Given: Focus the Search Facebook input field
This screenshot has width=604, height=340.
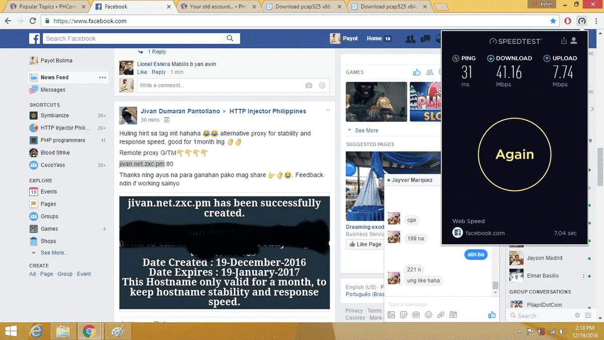Looking at the screenshot, I should 132,38.
